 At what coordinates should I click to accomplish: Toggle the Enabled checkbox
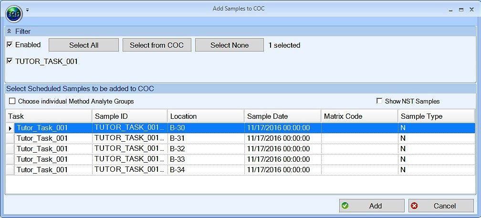click(10, 45)
